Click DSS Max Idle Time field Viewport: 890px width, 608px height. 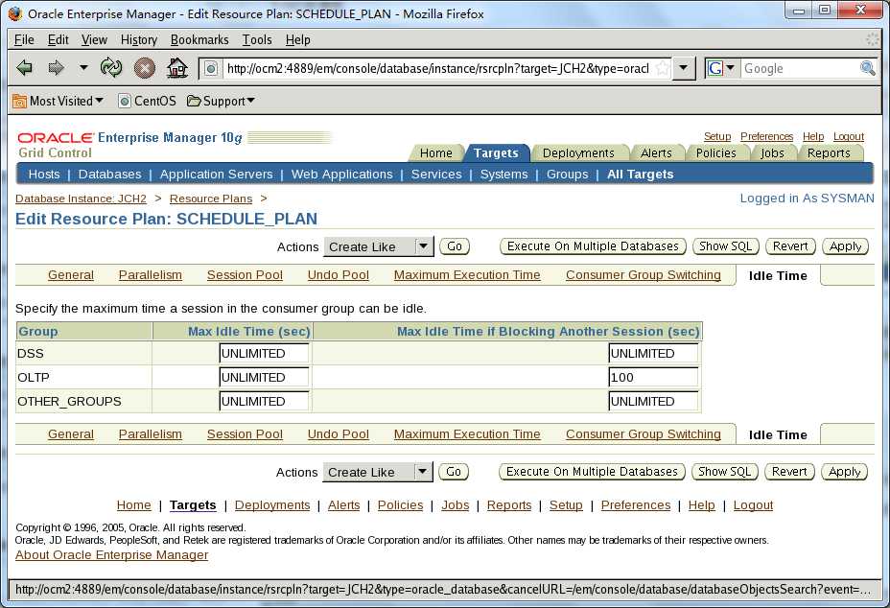coord(265,353)
